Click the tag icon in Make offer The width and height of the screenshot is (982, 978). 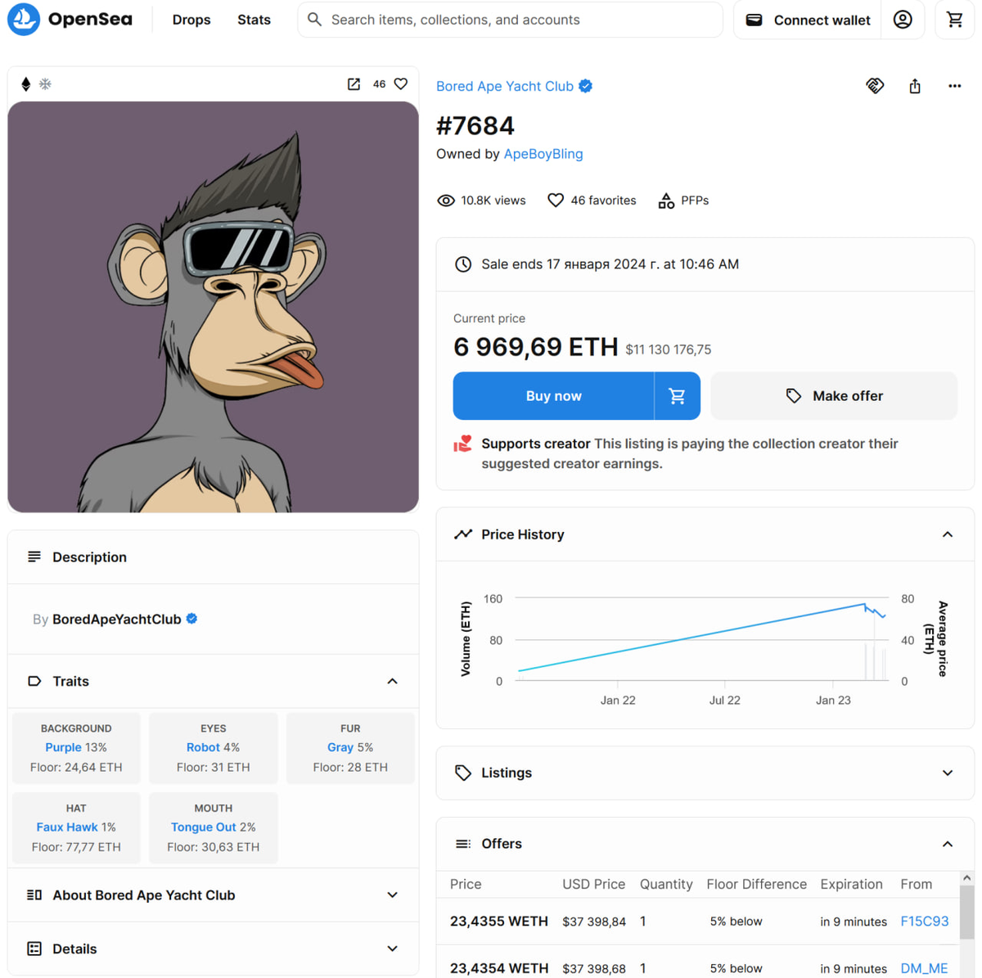click(x=794, y=396)
